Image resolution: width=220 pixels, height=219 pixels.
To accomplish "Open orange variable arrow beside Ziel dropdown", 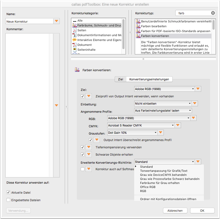I will [198, 89].
